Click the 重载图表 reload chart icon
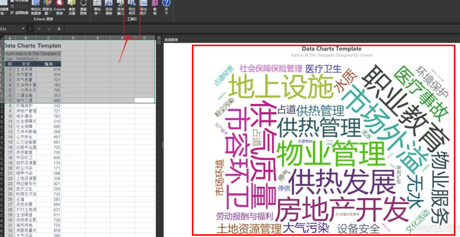 pyautogui.click(x=83, y=7)
